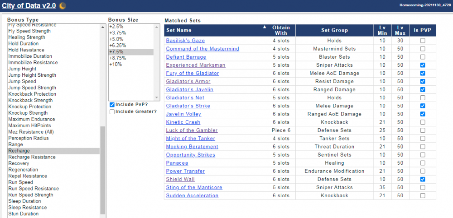
Task: Enable the Include Greater checkbox
Action: 112,111
